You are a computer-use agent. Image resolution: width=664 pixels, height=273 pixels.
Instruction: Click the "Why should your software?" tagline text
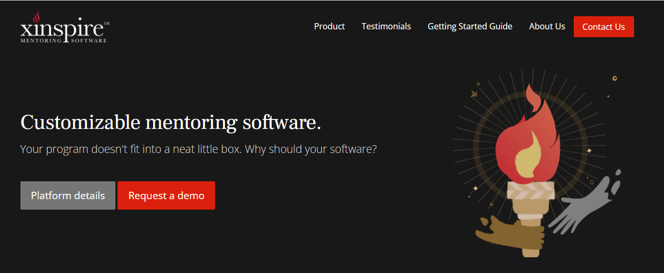coord(310,149)
